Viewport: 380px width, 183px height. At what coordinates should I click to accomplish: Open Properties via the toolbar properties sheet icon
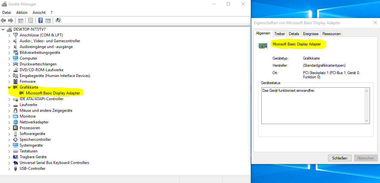click(x=30, y=20)
